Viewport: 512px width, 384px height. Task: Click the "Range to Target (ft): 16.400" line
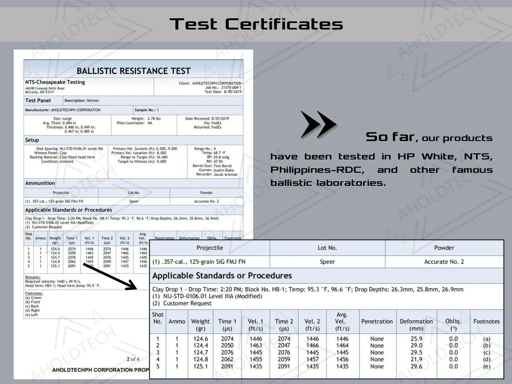tap(144, 157)
